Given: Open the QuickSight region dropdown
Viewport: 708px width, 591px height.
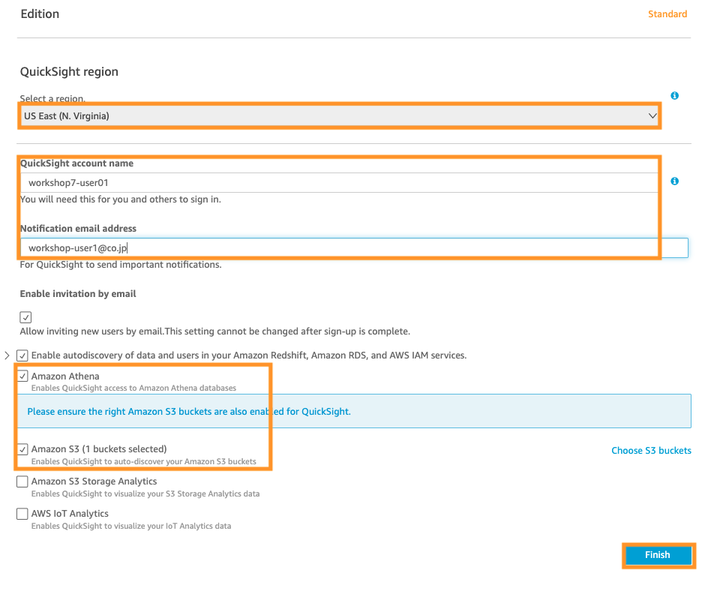Looking at the screenshot, I should [340, 116].
